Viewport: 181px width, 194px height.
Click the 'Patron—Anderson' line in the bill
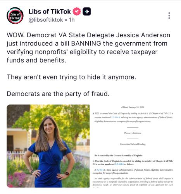pos(133,133)
